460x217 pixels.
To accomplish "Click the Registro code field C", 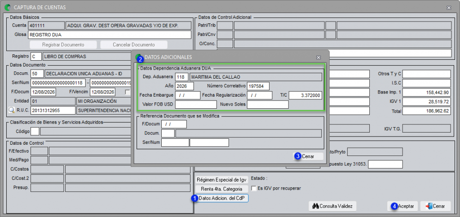I will point(36,56).
